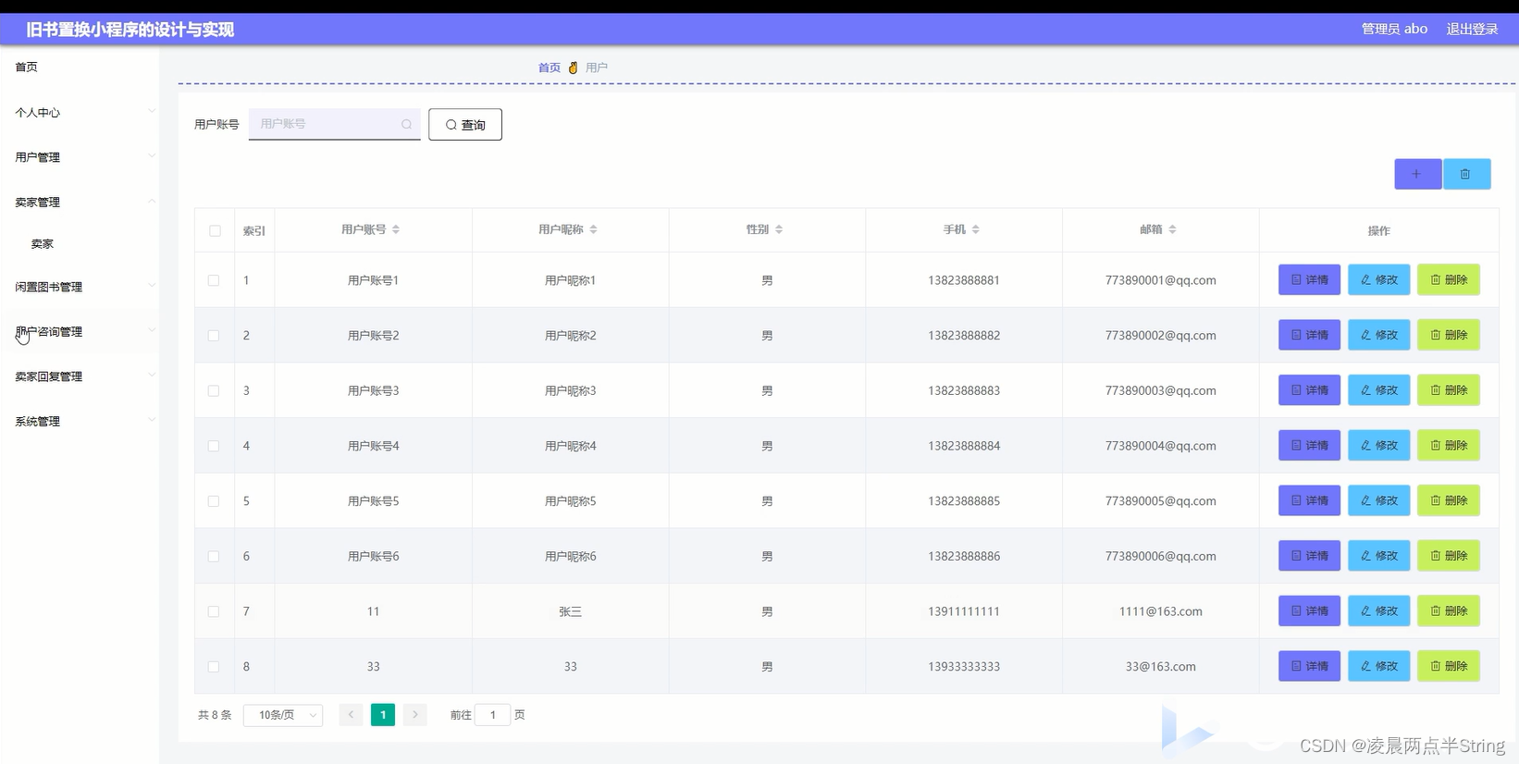
Task: Expand the 用户咨询管理 sidebar menu chevron
Action: click(x=152, y=330)
